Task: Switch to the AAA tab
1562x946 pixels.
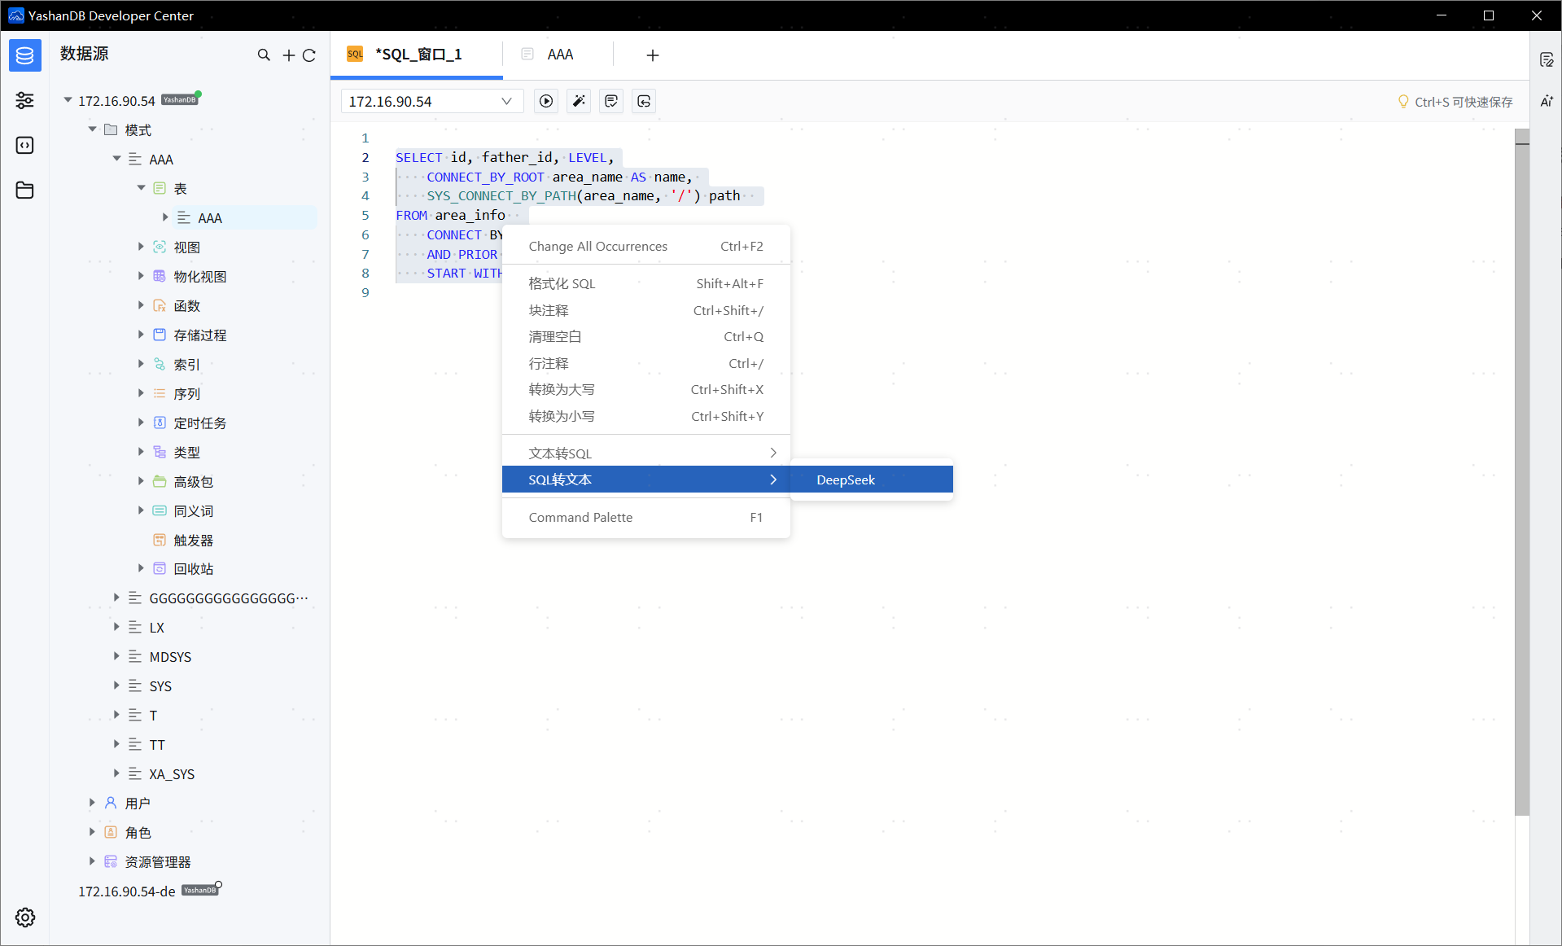Action: click(x=559, y=55)
